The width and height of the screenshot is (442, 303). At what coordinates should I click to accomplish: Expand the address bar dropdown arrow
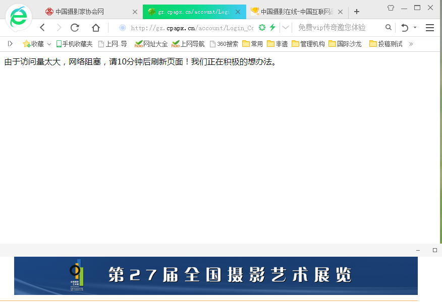(x=286, y=27)
